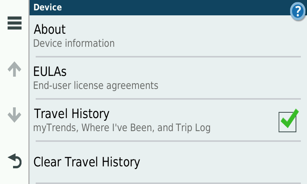Open help via the question mark icon
Screen dimensions: 307x184
pos(298,10)
